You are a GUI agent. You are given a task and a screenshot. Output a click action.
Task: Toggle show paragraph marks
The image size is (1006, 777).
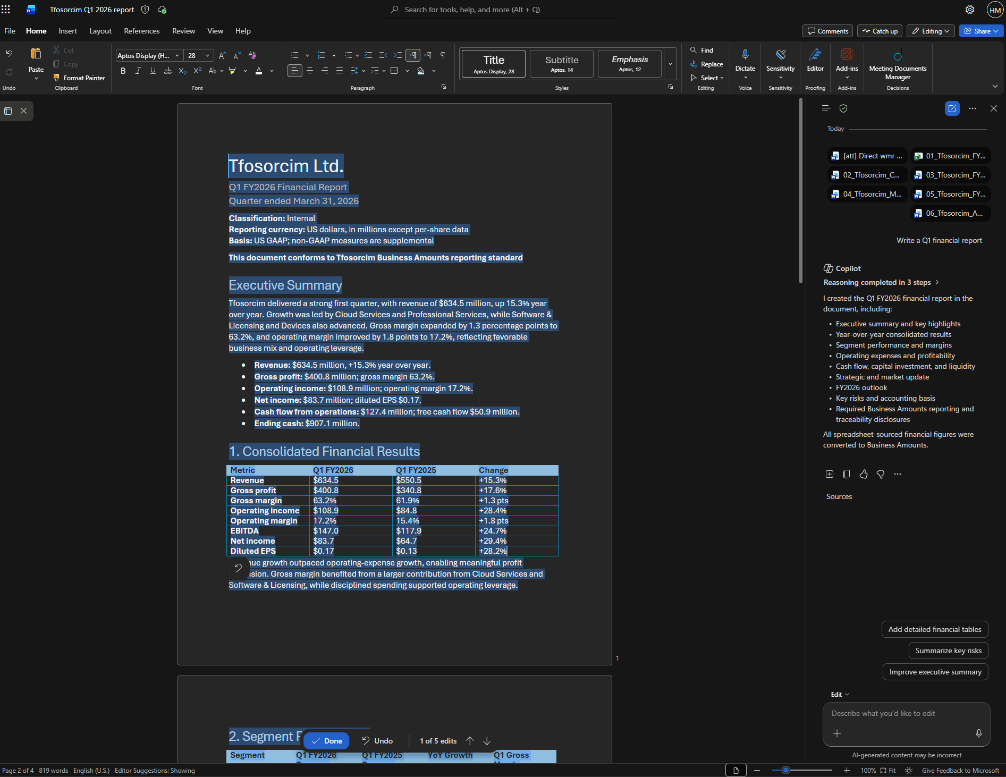[443, 55]
